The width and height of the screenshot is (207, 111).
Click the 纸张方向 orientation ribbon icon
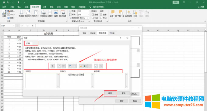(28, 14)
